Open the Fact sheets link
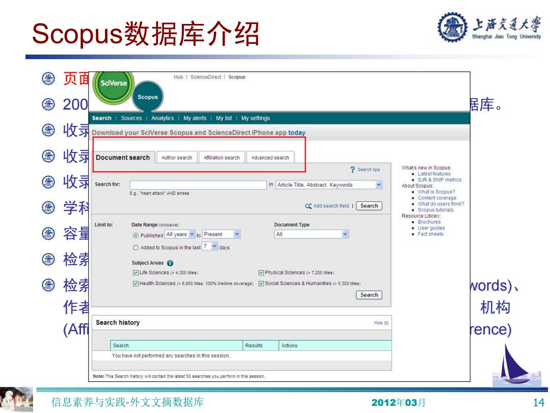The height and width of the screenshot is (413, 550). [430, 234]
